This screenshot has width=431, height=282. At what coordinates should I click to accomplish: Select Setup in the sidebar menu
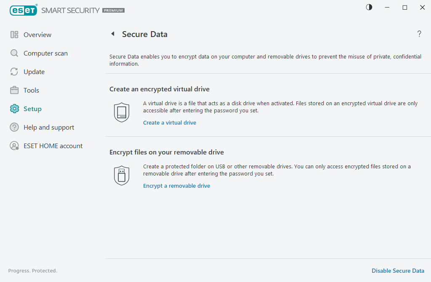tap(33, 109)
